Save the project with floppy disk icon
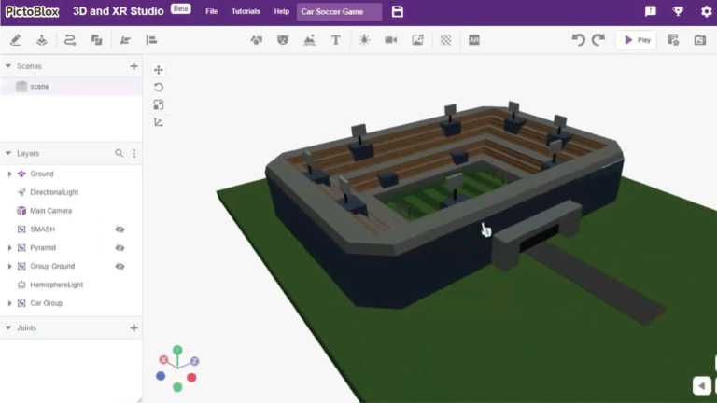The height and width of the screenshot is (403, 717). pos(398,12)
